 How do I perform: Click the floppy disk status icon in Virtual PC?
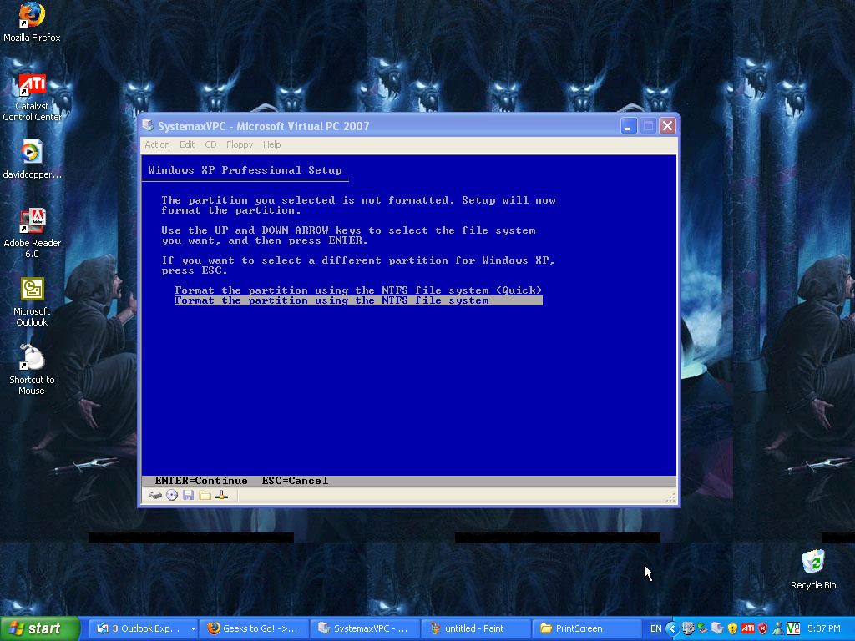tap(188, 495)
